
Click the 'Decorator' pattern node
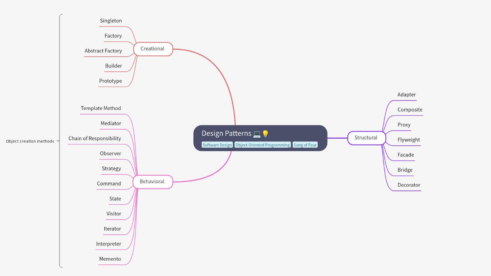[x=409, y=185]
